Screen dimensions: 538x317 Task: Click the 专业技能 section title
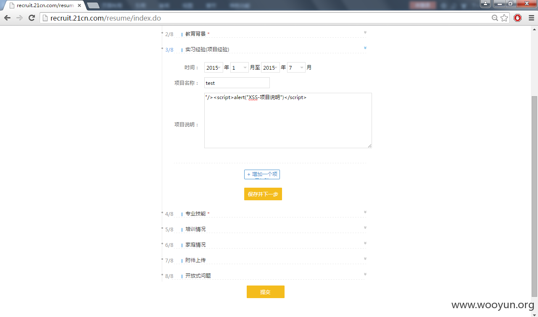pyautogui.click(x=195, y=214)
